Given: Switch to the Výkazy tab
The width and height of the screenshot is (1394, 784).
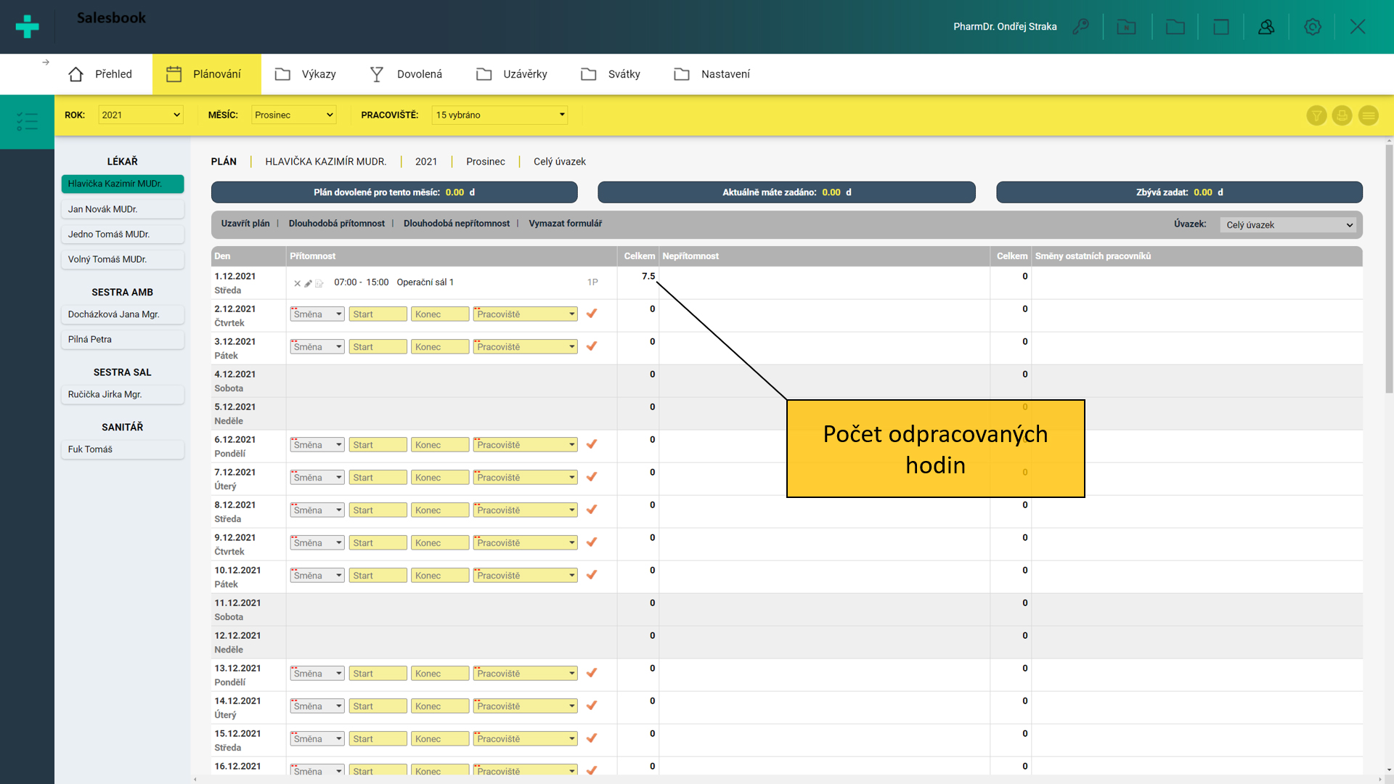Looking at the screenshot, I should 306,74.
